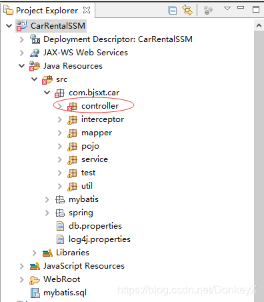Click the grayed Focus on Active Task icon

(208, 10)
